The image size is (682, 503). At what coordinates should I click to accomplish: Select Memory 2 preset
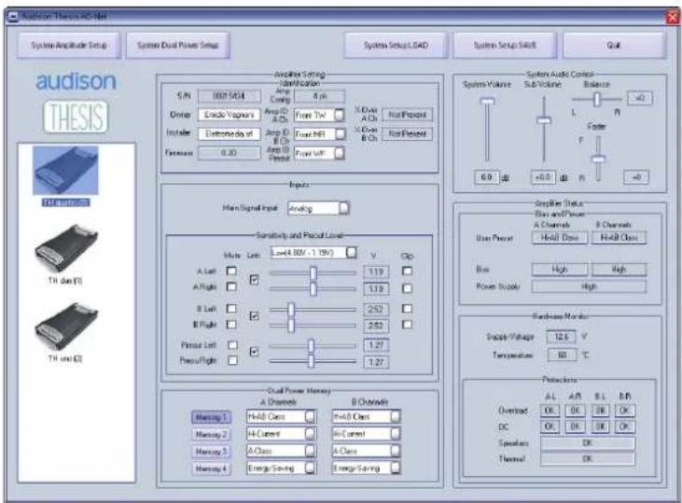[x=212, y=434]
